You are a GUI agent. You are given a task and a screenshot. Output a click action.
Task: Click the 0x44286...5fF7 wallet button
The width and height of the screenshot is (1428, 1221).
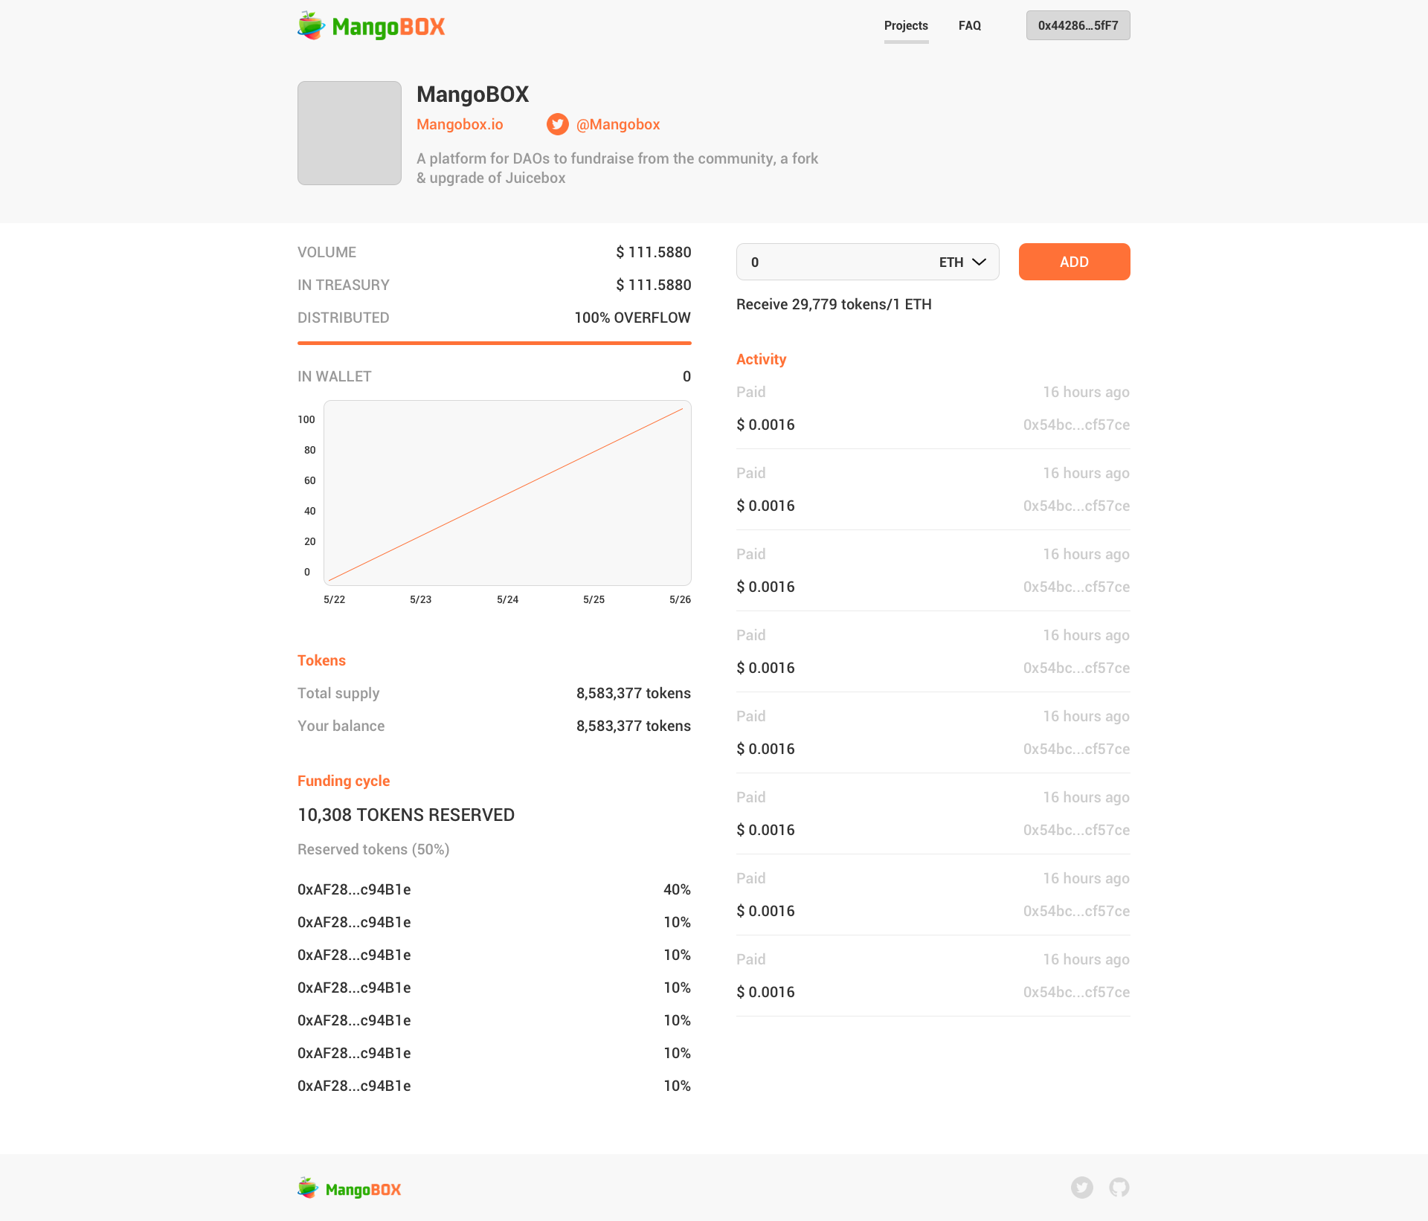1078,25
